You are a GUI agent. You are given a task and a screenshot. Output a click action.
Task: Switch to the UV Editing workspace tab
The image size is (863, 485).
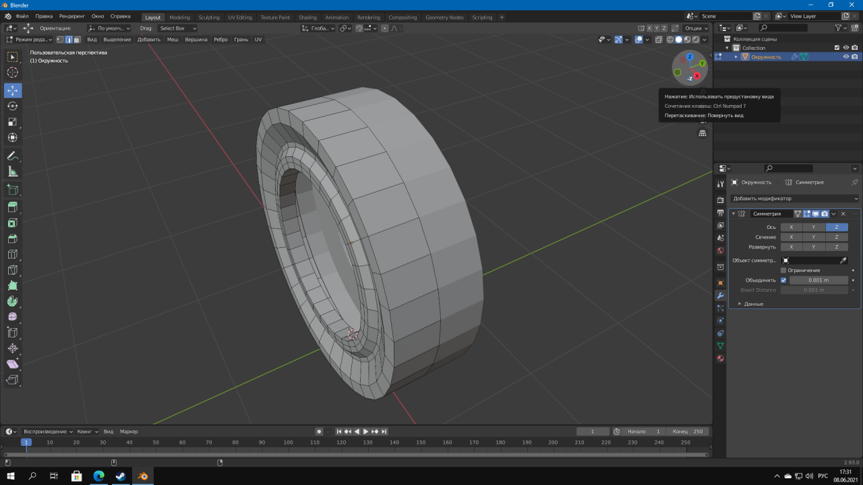tap(240, 18)
